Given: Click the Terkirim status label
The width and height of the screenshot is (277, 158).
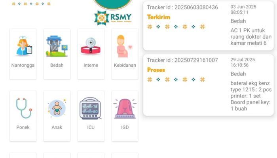Looking at the screenshot, I should pyautogui.click(x=158, y=17).
